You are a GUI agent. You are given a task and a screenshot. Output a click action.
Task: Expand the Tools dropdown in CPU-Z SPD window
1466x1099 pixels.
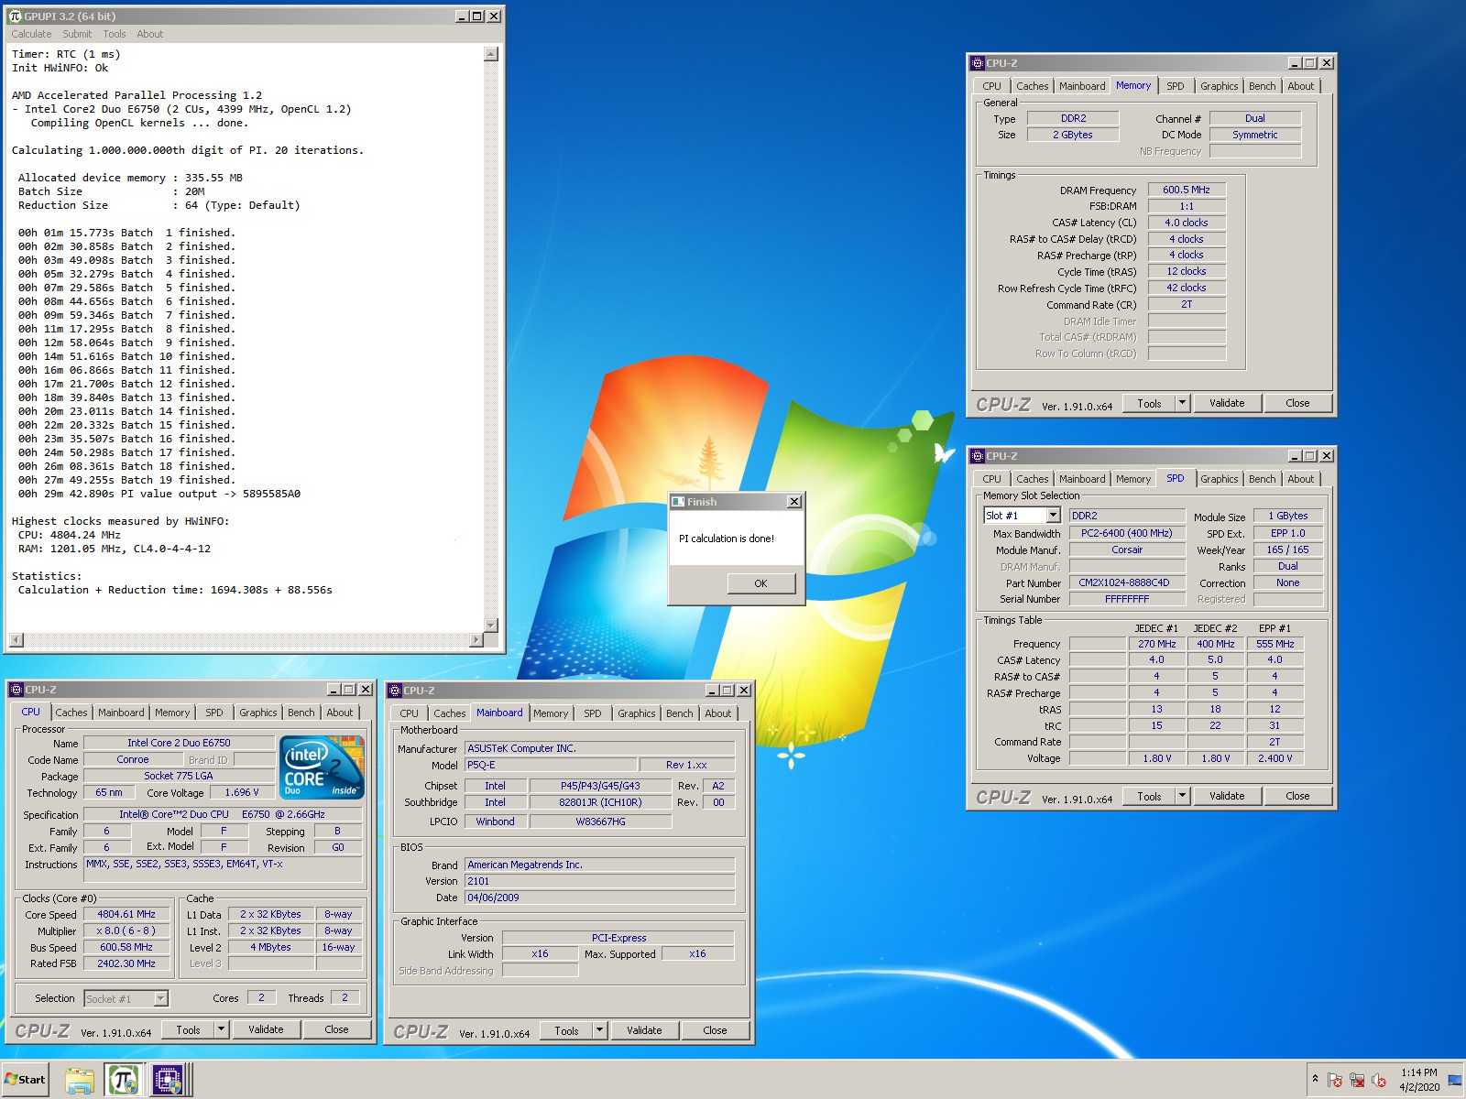(1182, 796)
